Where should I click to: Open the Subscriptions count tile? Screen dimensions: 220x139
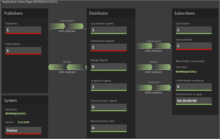(x=194, y=46)
